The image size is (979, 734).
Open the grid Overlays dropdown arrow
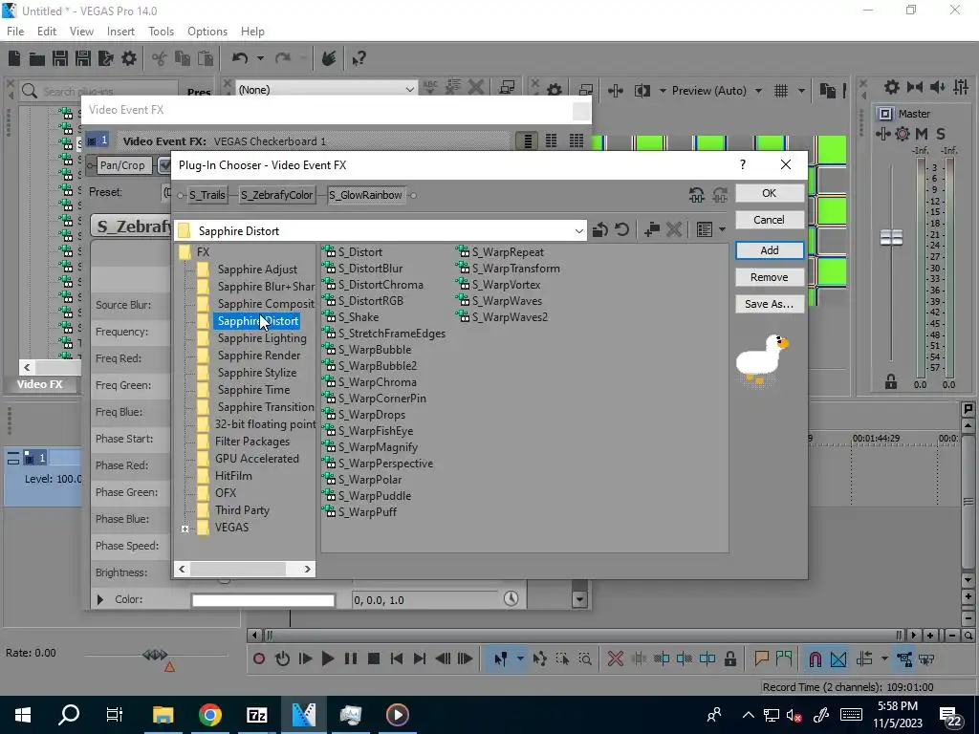tap(801, 91)
